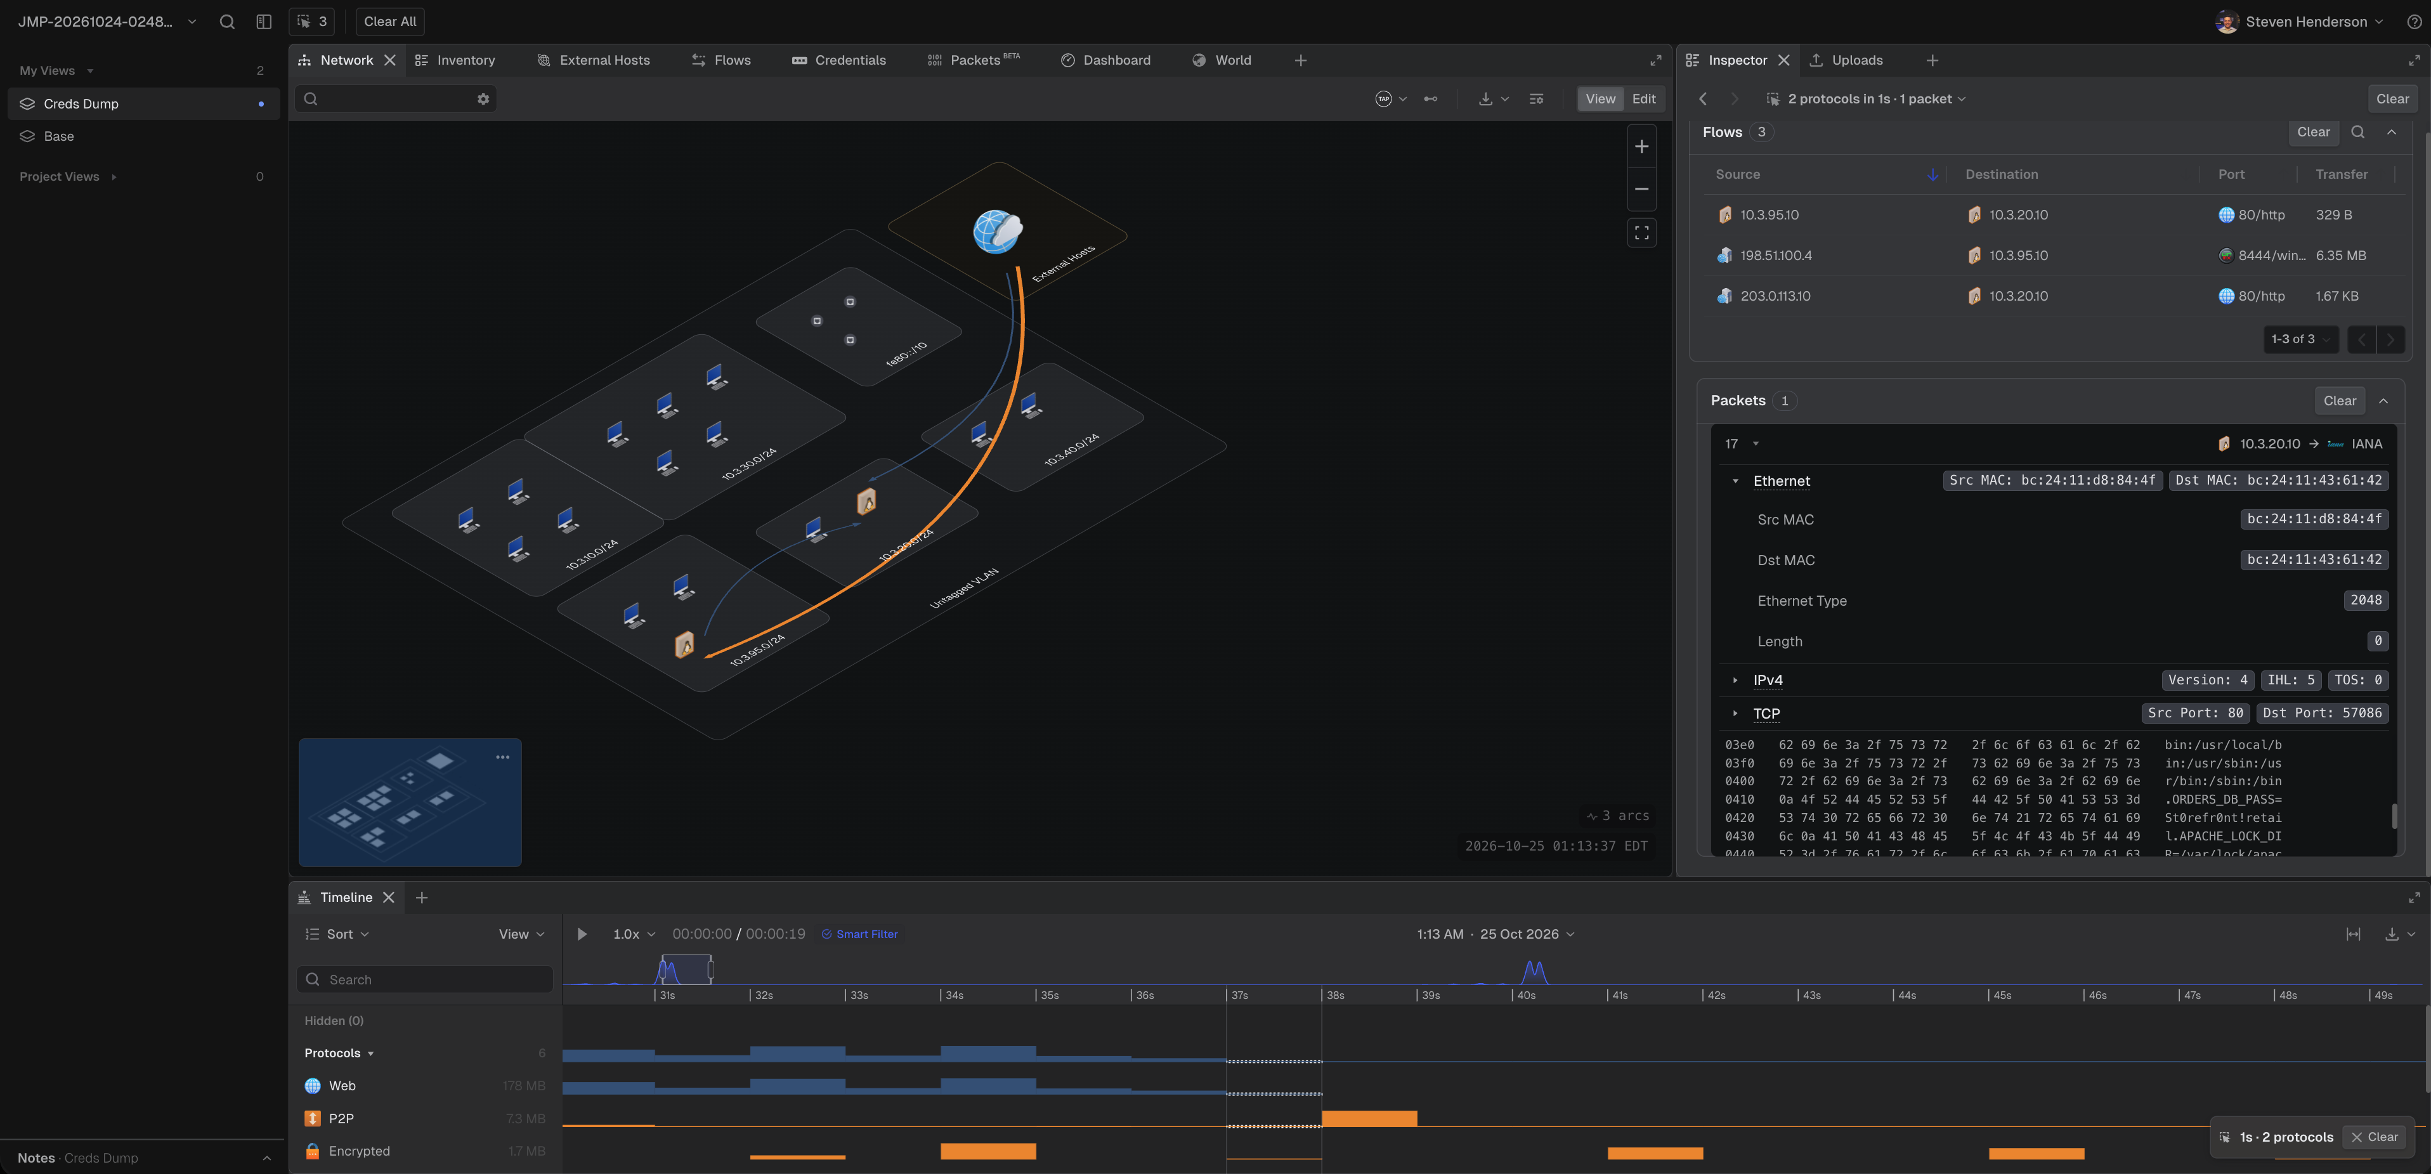Open the help question mark icon
This screenshot has width=2431, height=1174.
point(2414,22)
